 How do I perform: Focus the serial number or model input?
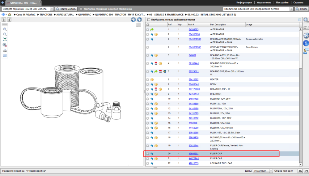click(x=26, y=9)
